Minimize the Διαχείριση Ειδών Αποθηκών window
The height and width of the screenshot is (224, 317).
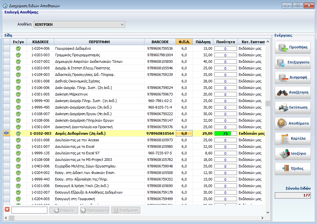[287, 6]
